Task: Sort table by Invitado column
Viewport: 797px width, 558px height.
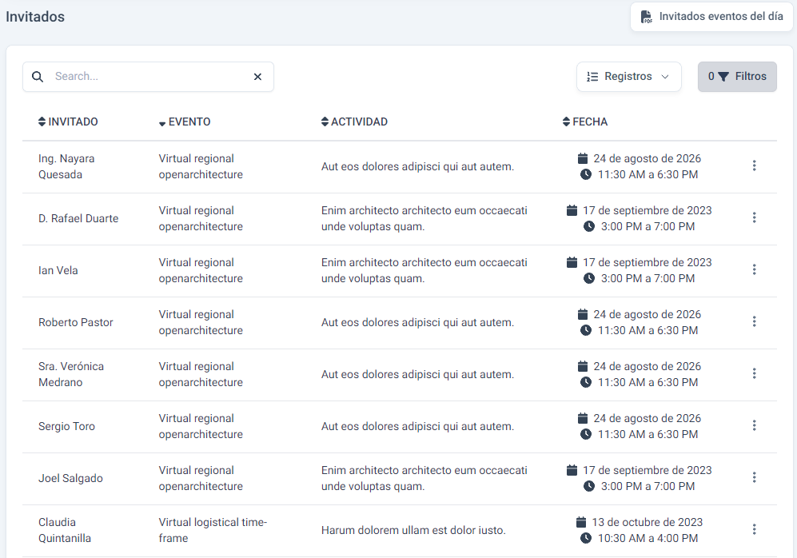Action: pyautogui.click(x=68, y=122)
